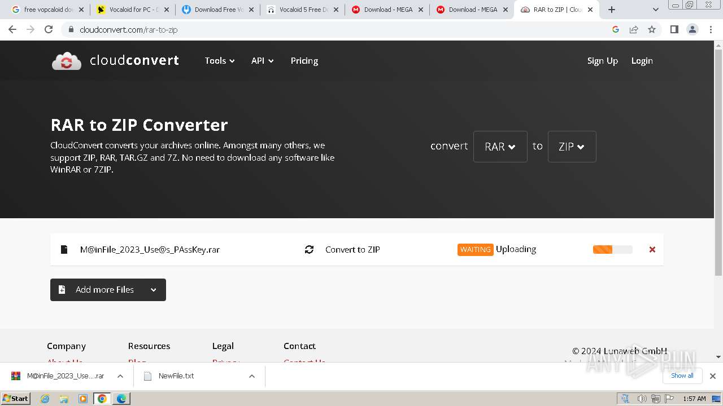Image resolution: width=723 pixels, height=406 pixels.
Task: Launch Internet Explorer from taskbar
Action: 45,399
